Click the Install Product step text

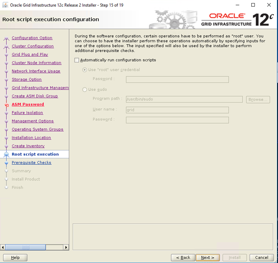pos(26,179)
